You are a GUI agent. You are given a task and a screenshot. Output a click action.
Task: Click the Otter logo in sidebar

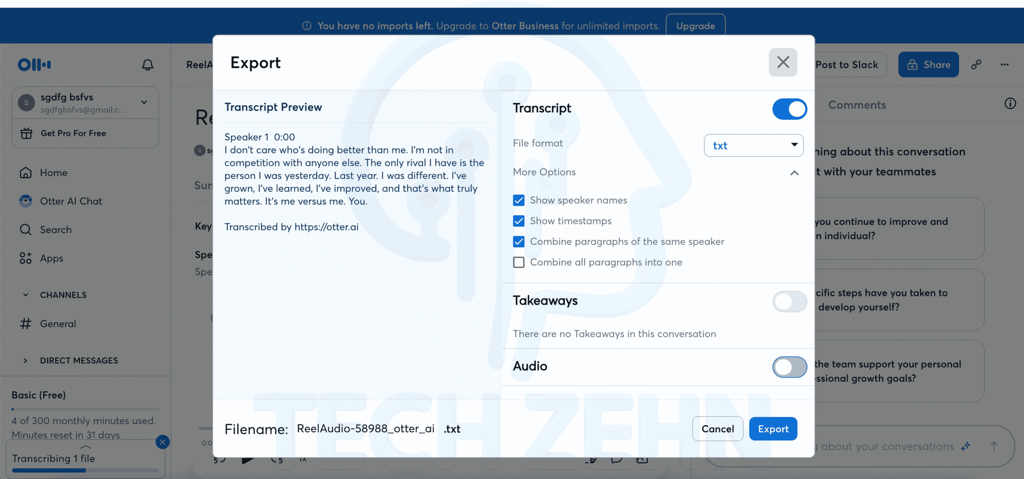[x=34, y=65]
